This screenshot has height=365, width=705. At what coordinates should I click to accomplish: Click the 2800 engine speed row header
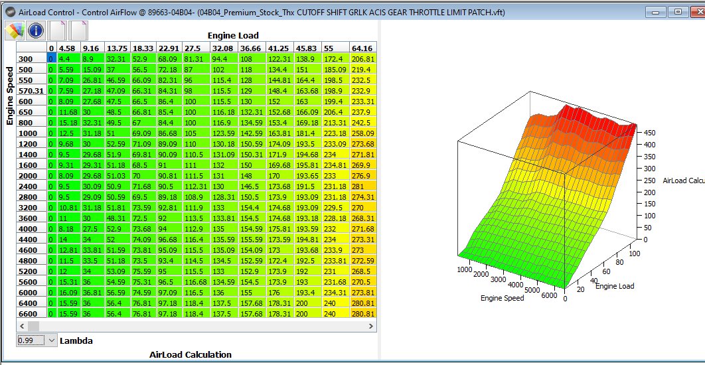pos(31,197)
